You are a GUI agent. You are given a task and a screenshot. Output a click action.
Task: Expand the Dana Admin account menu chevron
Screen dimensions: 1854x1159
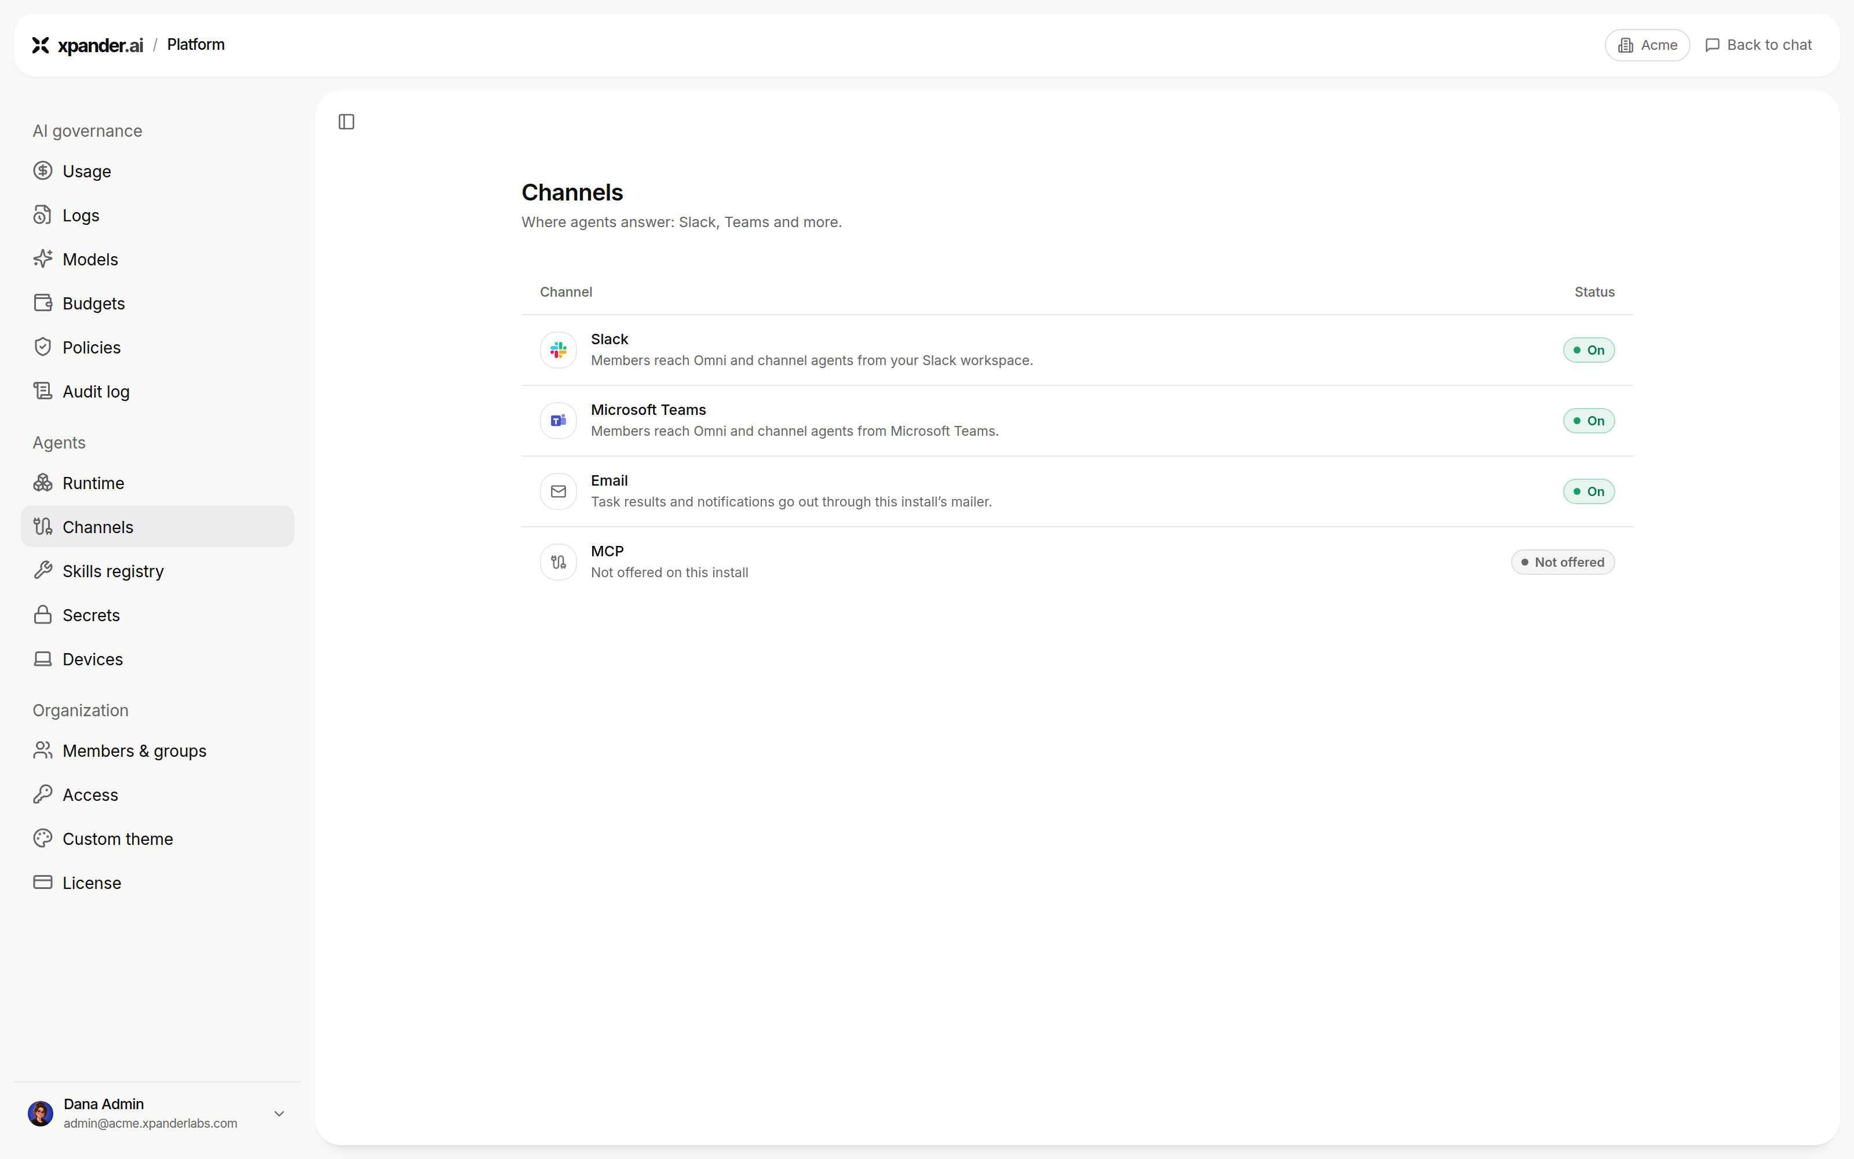(280, 1114)
